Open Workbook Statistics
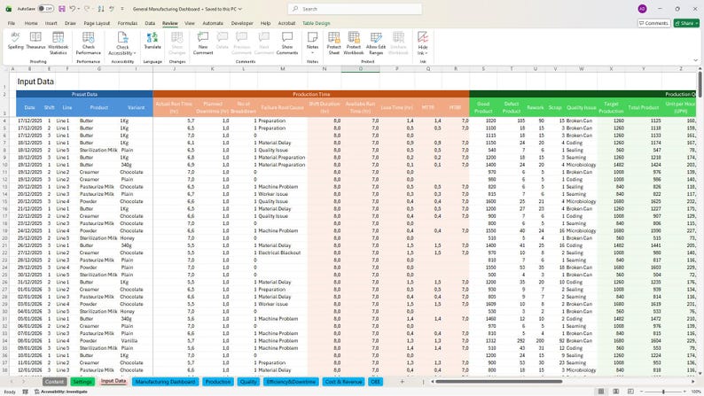Viewport: 704px width, 396px height. [x=58, y=43]
